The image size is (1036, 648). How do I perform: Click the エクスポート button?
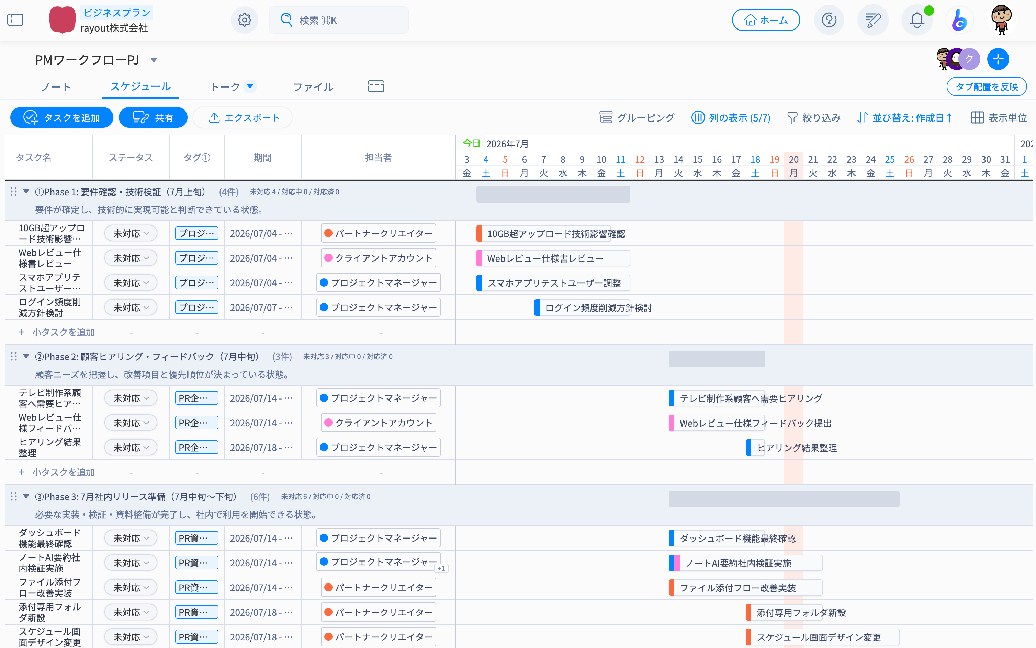243,117
